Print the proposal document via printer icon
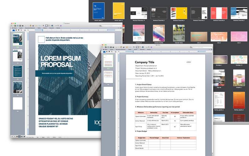Viewport: 249px width, 156px height. [x=22, y=26]
